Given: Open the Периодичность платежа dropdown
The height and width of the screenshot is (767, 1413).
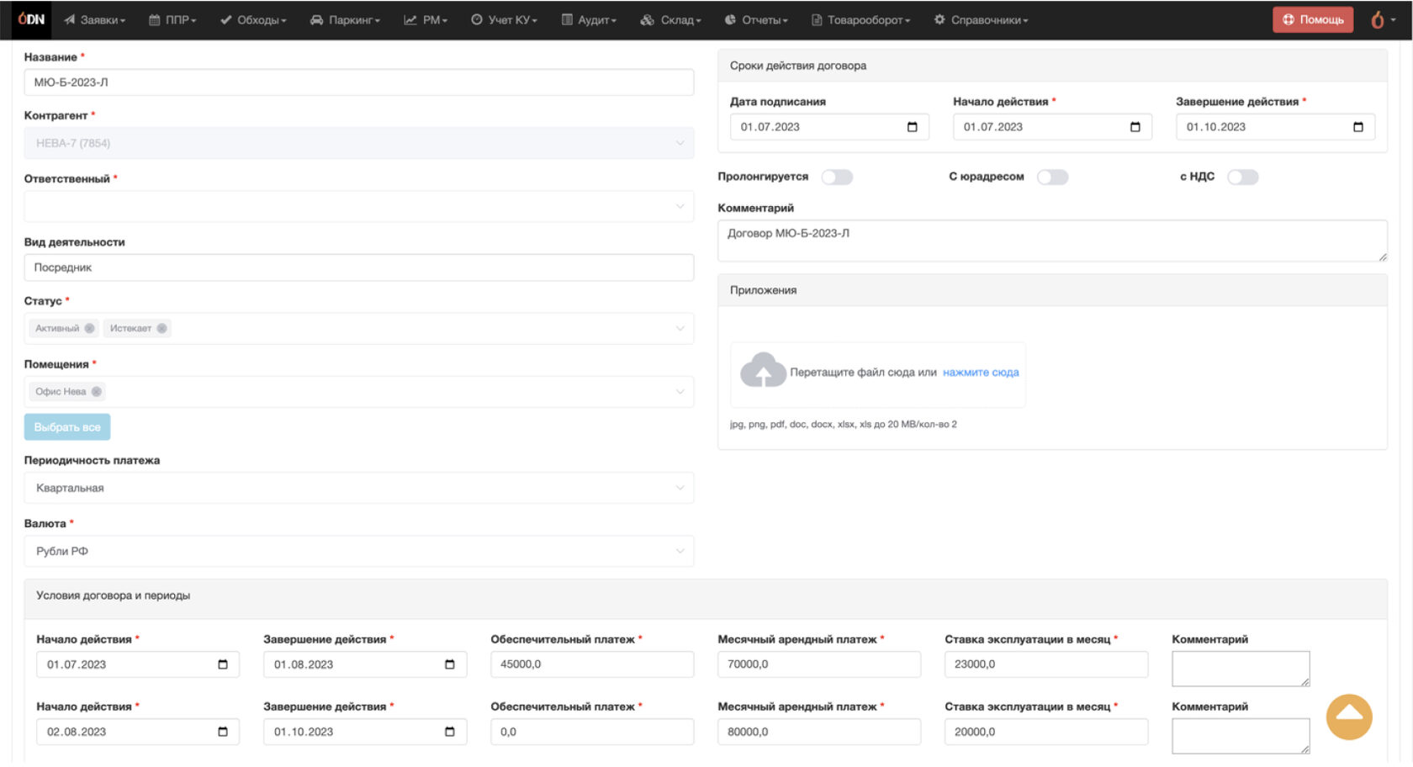Looking at the screenshot, I should [x=358, y=488].
